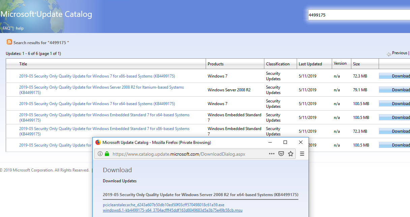Click the Microsoft Update Catalog site title

(x=46, y=14)
